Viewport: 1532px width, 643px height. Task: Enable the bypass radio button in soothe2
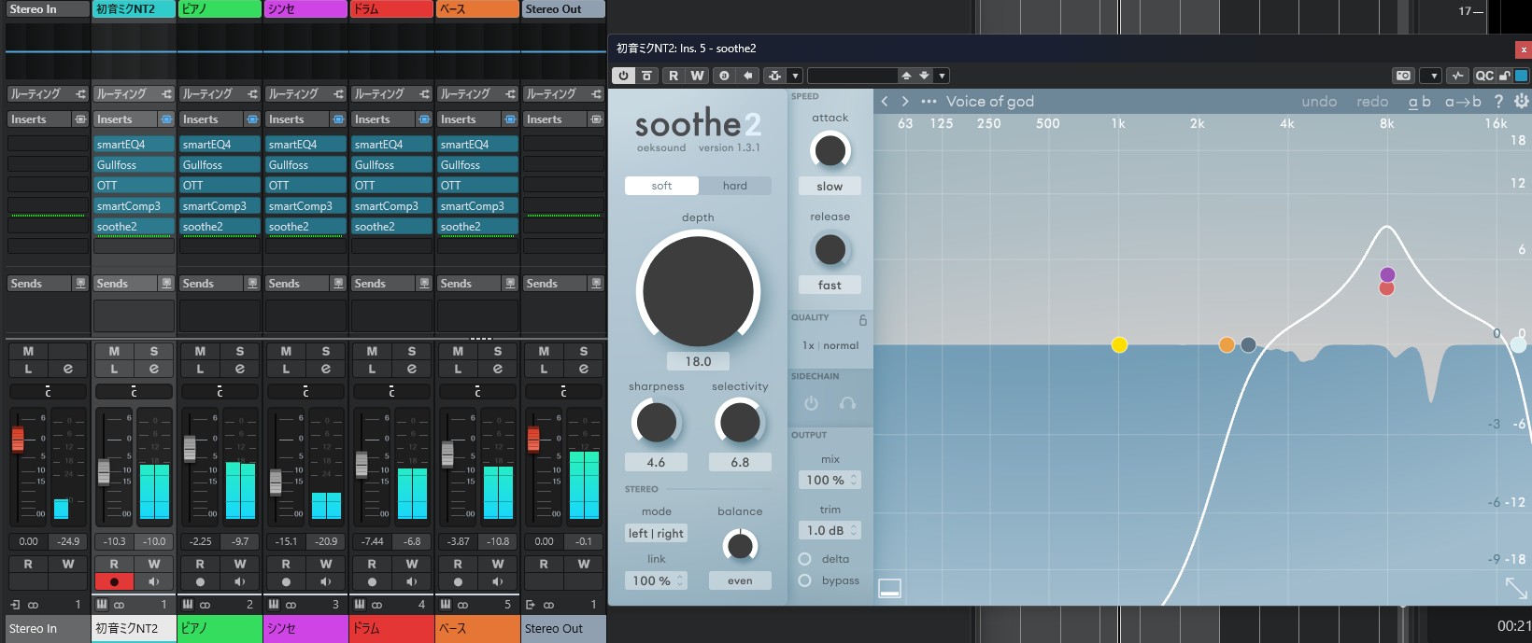pos(804,580)
